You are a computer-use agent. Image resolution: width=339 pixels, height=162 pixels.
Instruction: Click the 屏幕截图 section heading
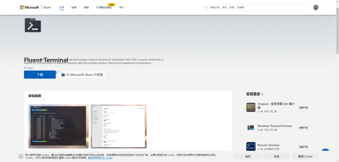point(35,96)
